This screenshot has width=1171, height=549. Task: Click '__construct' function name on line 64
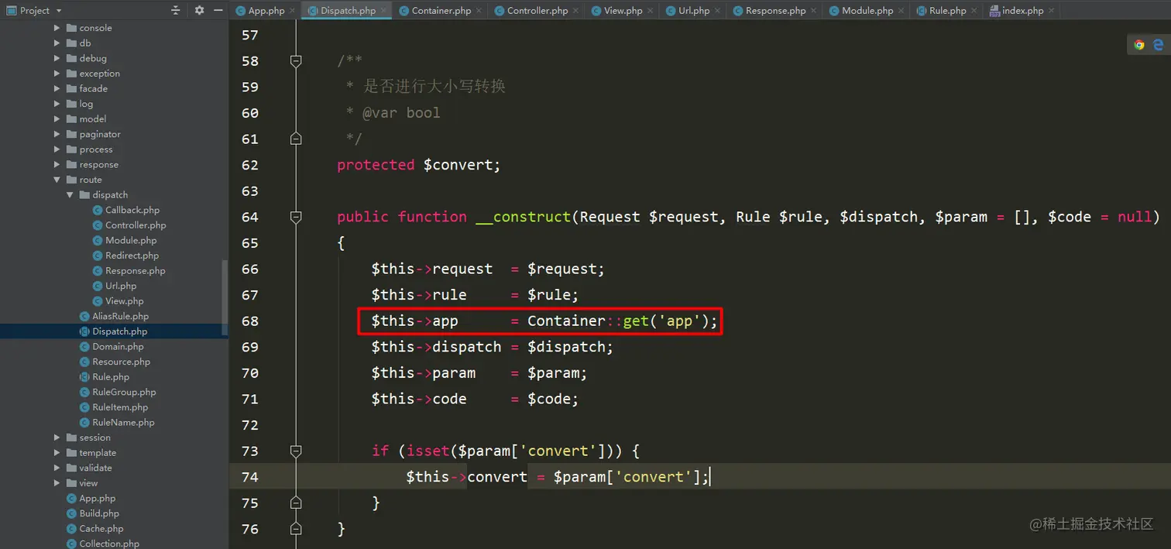click(x=523, y=217)
